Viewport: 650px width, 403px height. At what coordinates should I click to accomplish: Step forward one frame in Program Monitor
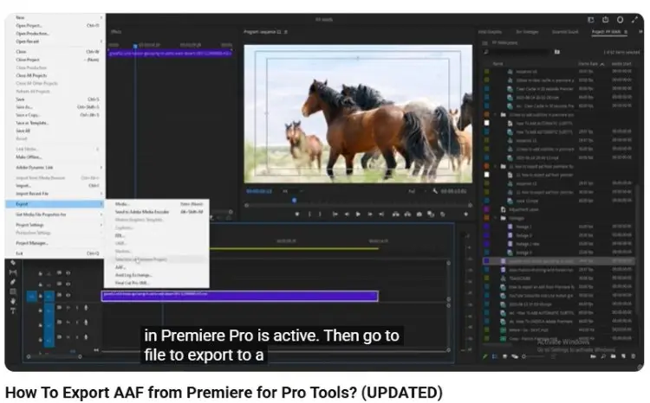click(370, 214)
